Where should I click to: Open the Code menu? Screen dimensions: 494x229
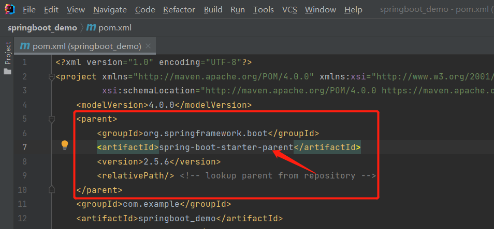[x=145, y=10]
